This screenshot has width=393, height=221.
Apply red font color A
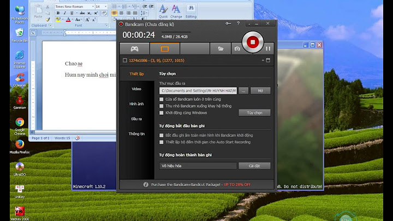pyautogui.click(x=68, y=20)
